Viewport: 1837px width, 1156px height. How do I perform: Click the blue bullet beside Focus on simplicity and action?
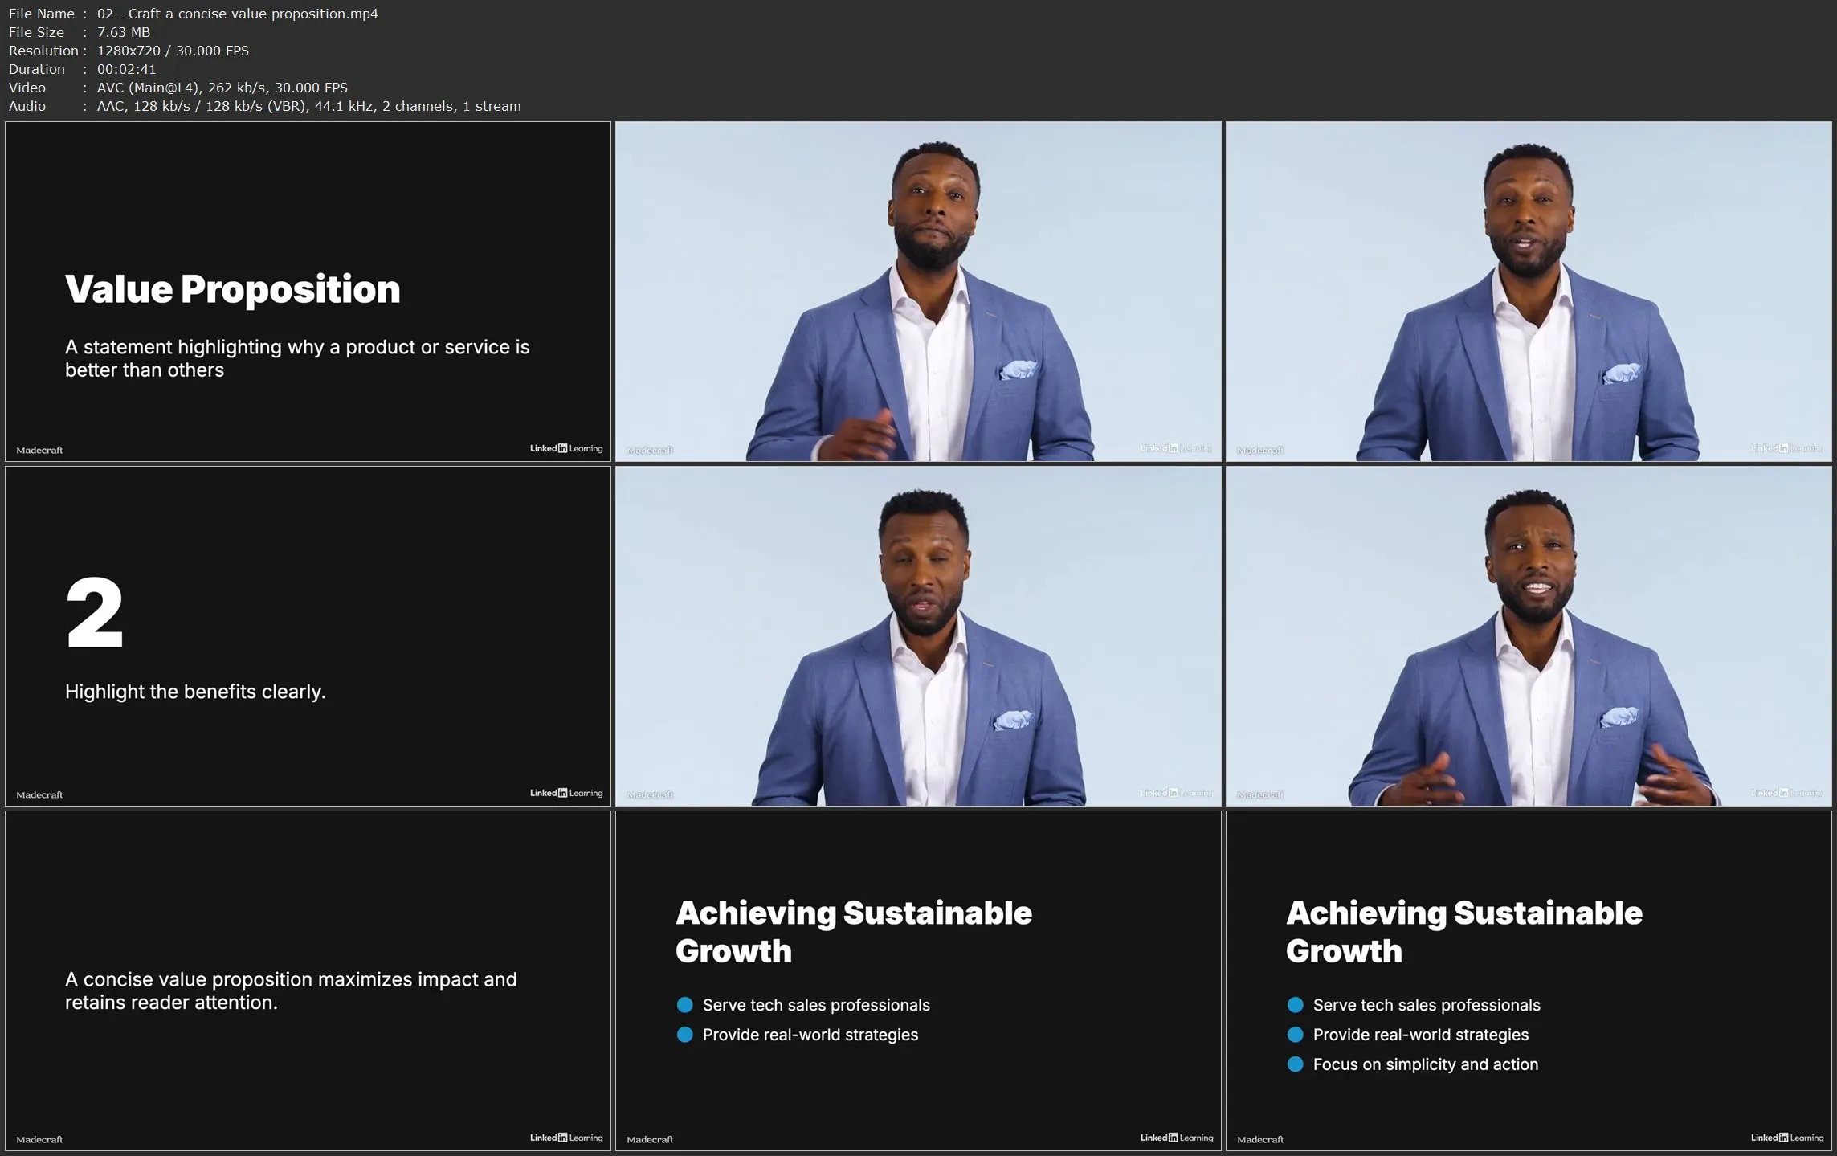click(1295, 1064)
